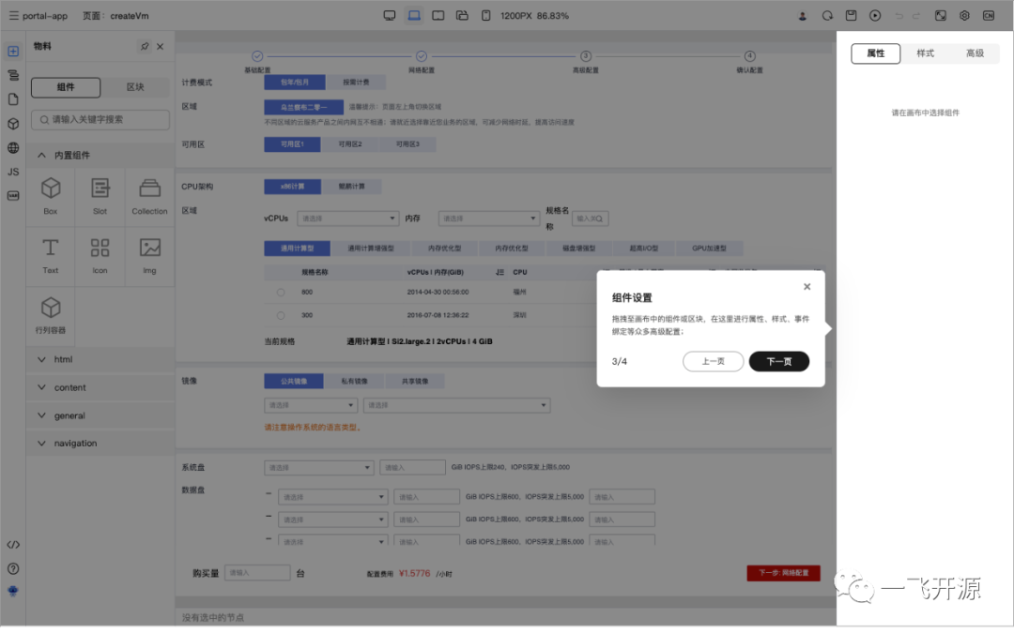Select the 私有镜像 tab

354,381
